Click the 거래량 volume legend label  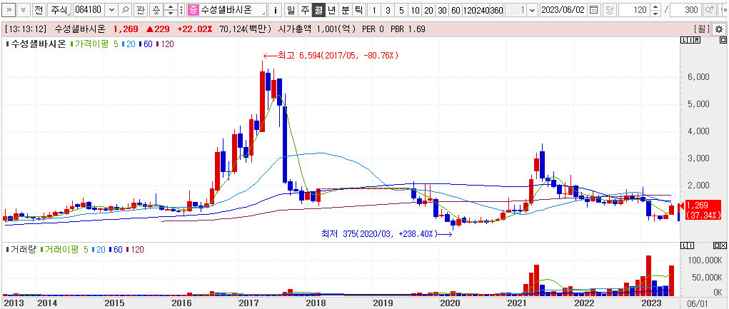coord(21,250)
